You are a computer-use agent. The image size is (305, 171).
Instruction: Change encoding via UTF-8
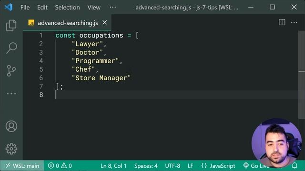[173, 166]
